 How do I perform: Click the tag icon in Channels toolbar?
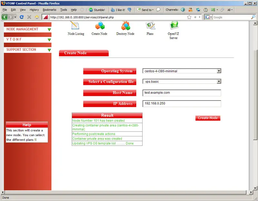(222, 10)
